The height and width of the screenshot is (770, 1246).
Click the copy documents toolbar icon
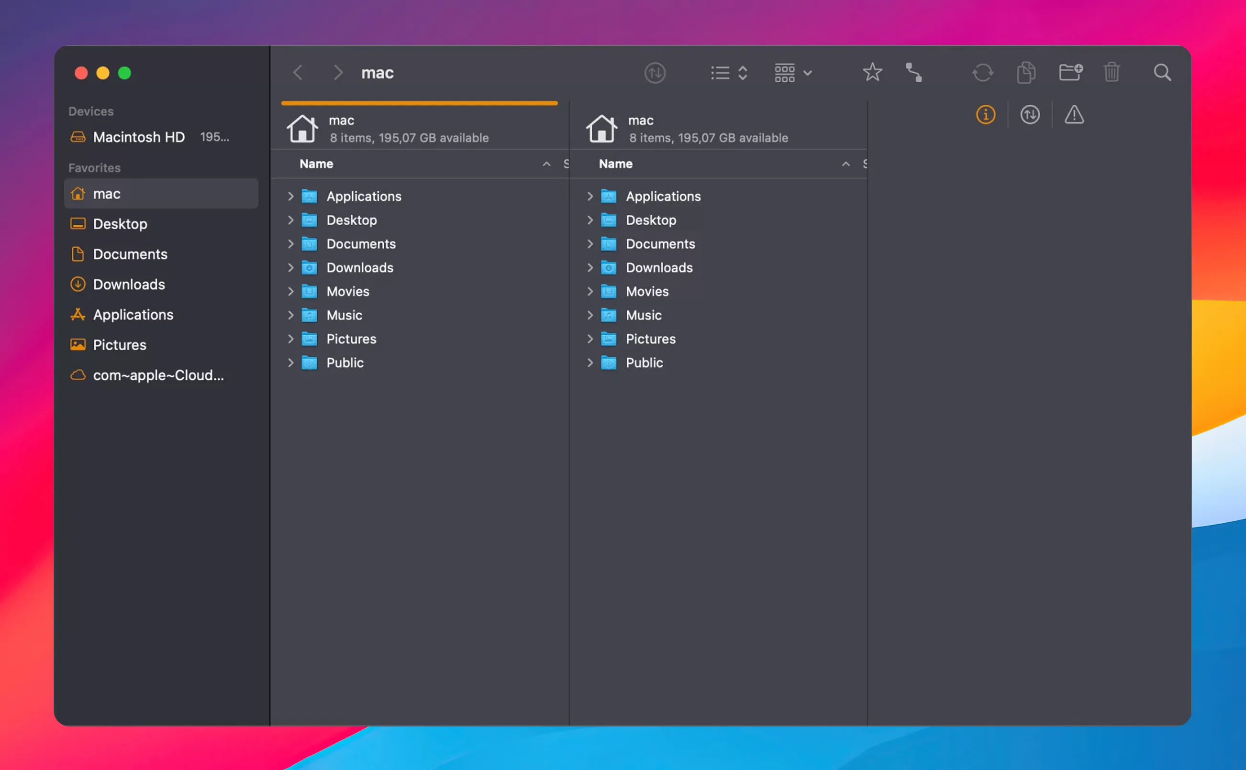pyautogui.click(x=1026, y=72)
